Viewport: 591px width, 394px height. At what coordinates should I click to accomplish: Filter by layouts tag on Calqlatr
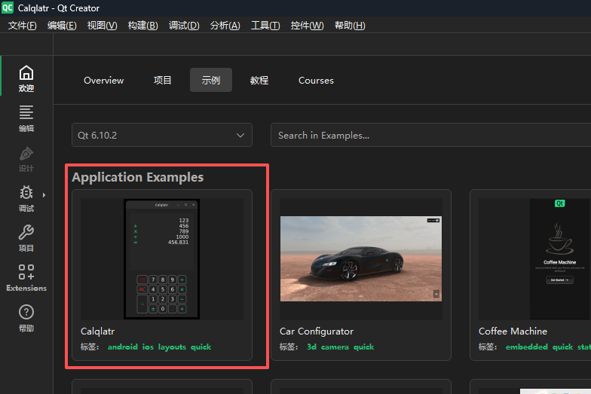click(172, 347)
